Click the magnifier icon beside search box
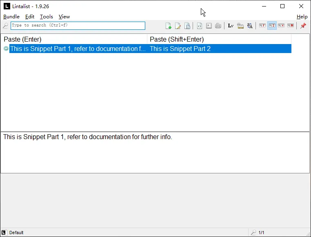Image resolution: width=311 pixels, height=237 pixels. [x=5, y=26]
